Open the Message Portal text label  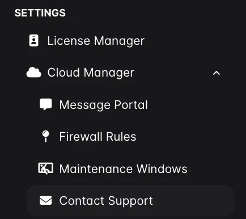pos(104,105)
